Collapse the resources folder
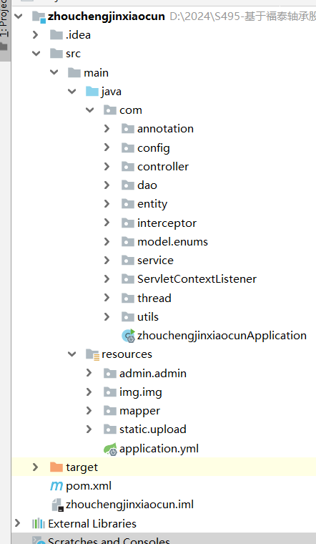The width and height of the screenshot is (316, 544). pos(72,354)
